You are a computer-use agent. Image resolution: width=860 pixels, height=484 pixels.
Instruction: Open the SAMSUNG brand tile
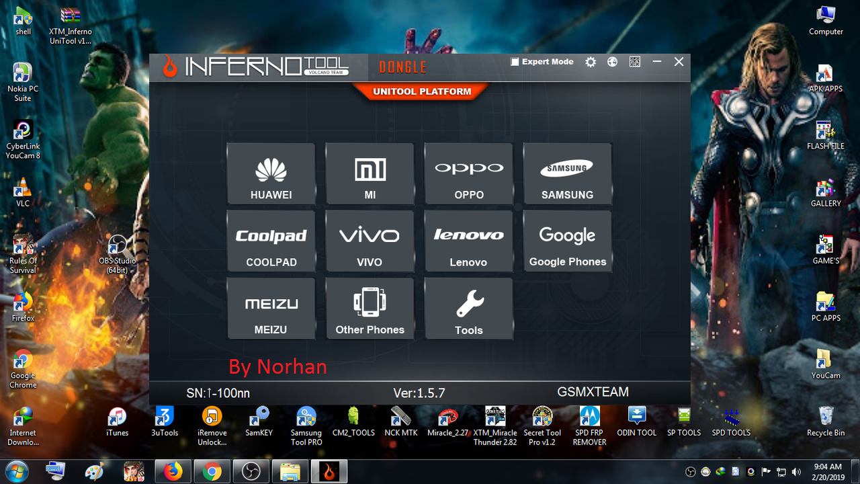pos(568,173)
